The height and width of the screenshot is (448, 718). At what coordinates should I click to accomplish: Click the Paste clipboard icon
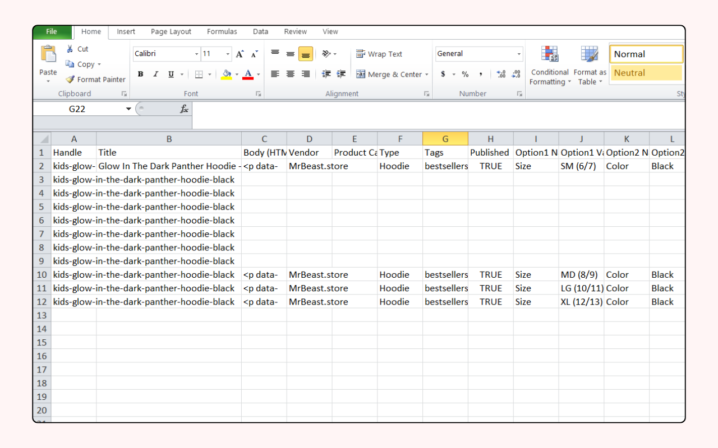pyautogui.click(x=48, y=55)
